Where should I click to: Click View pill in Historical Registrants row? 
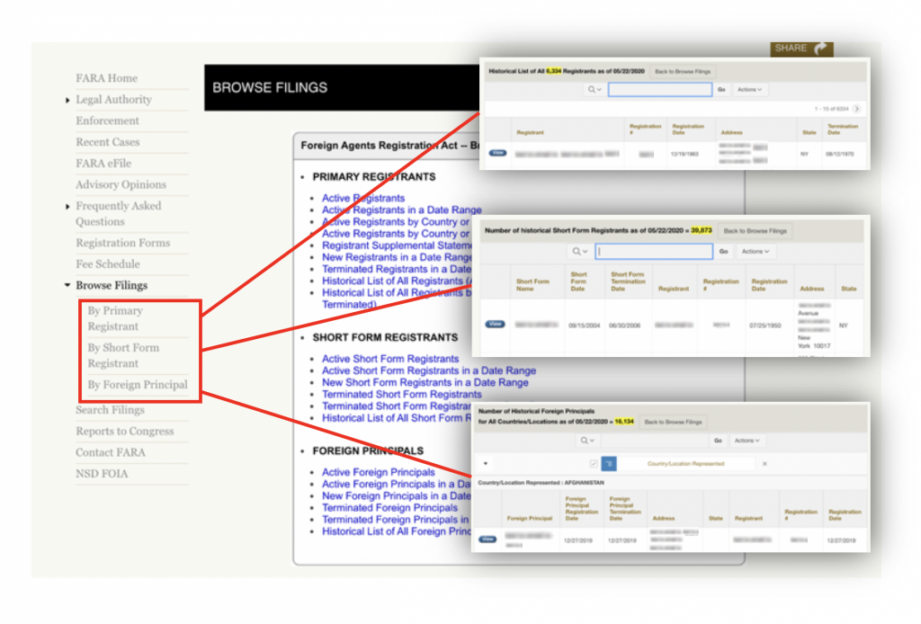497,153
